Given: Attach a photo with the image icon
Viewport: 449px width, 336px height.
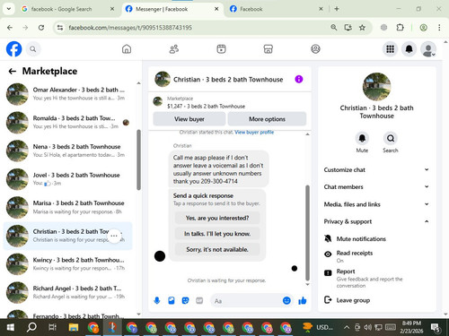Looking at the screenshot, I should coord(172,300).
